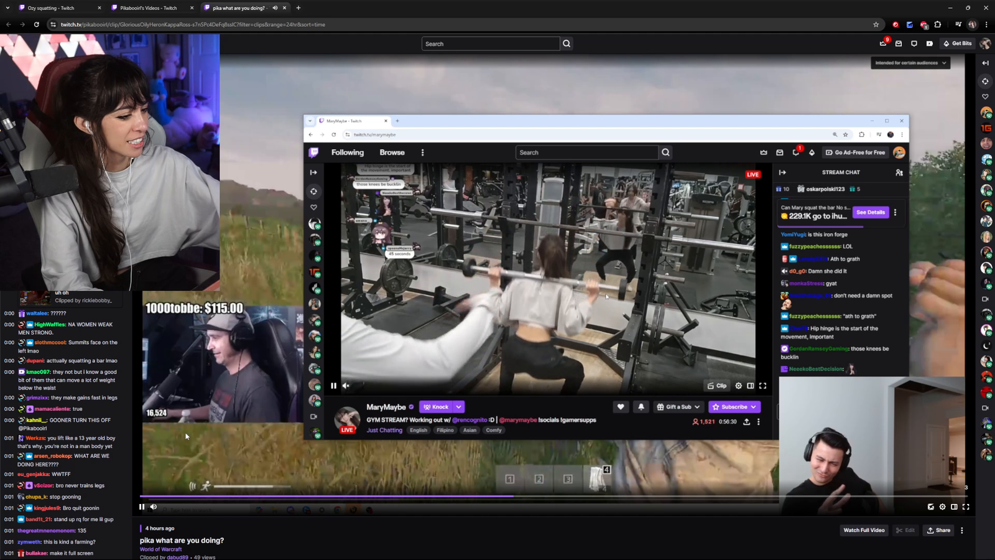Click the Knock button
Viewport: 995px width, 560px height.
click(436, 407)
